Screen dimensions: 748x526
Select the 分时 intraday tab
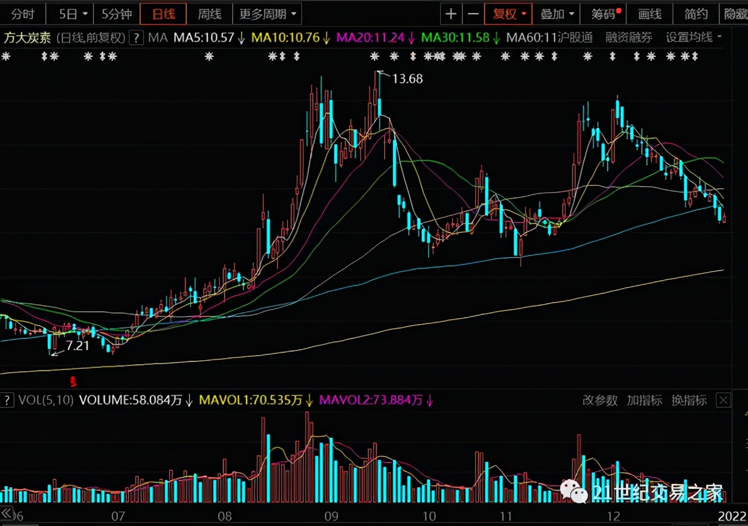(x=22, y=14)
